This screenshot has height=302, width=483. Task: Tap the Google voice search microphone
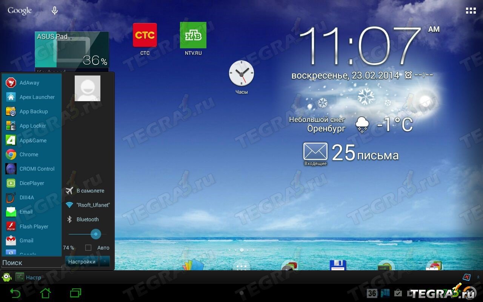tap(55, 11)
